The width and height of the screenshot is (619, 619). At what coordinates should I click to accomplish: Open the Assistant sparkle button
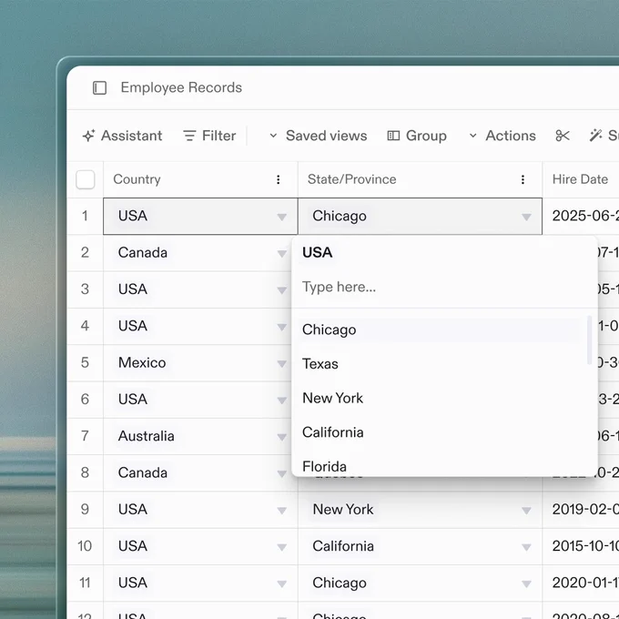(122, 136)
